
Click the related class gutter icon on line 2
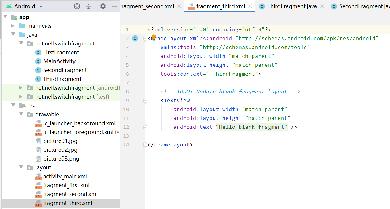(135, 38)
